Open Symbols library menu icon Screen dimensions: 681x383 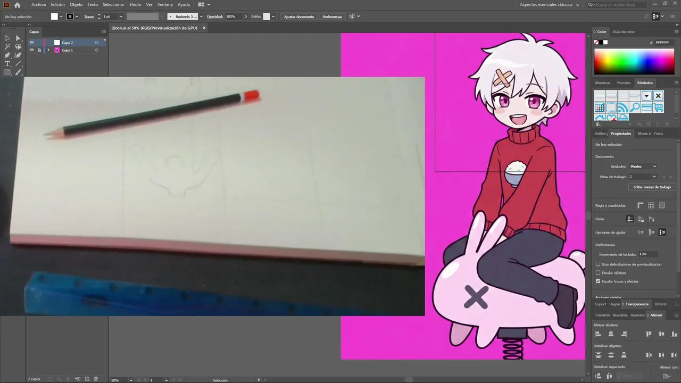(597, 124)
